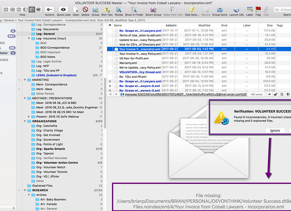Expand Present- 2016 VS GoTo Webinar group
This screenshot has height=211, width=291.
(x=29, y=116)
